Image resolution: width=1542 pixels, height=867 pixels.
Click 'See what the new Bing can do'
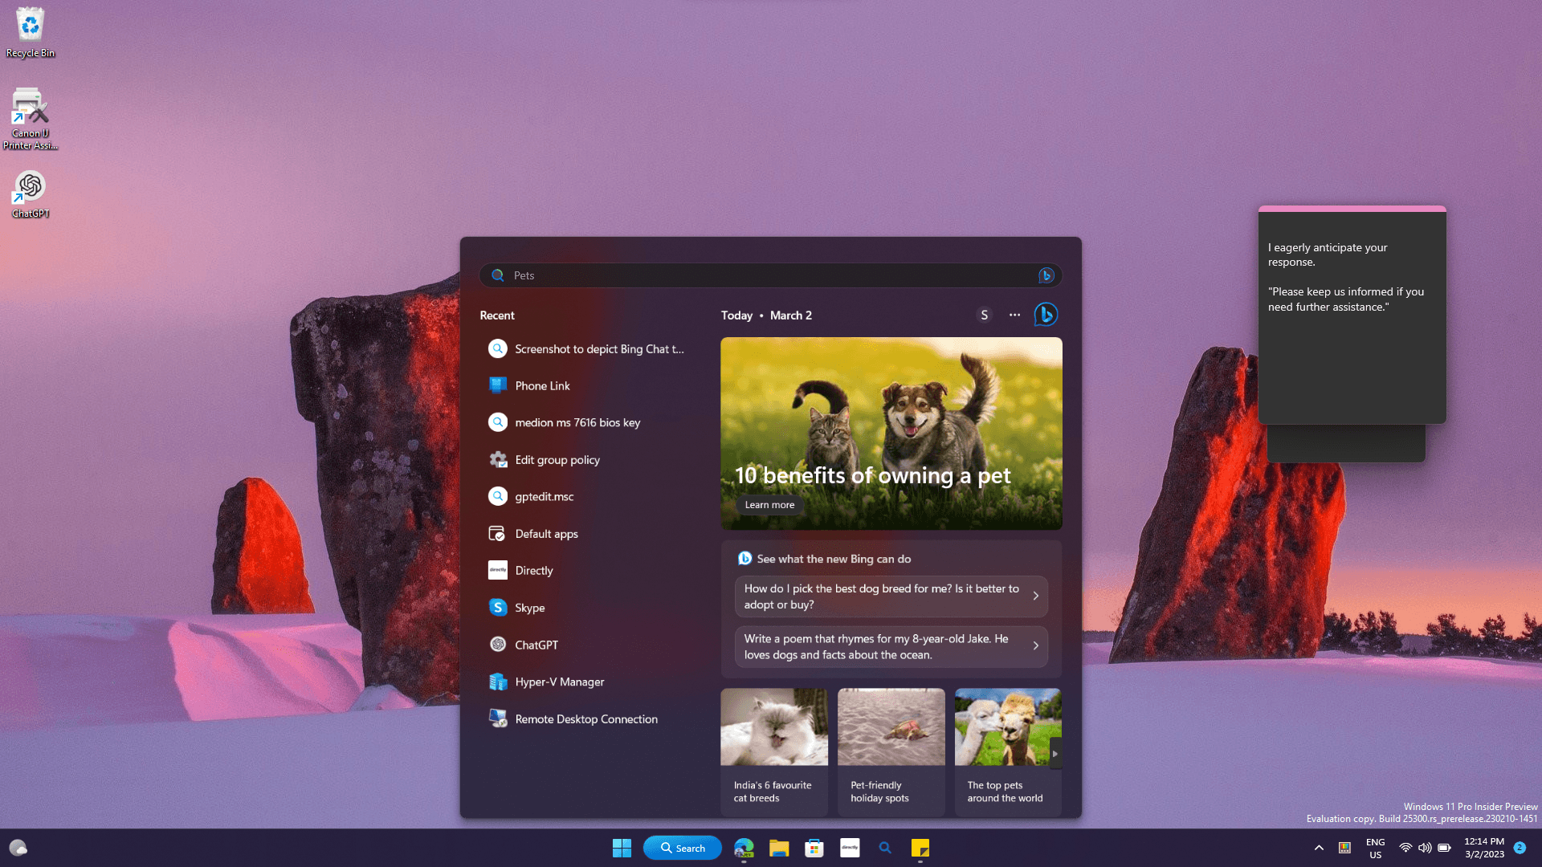point(834,559)
